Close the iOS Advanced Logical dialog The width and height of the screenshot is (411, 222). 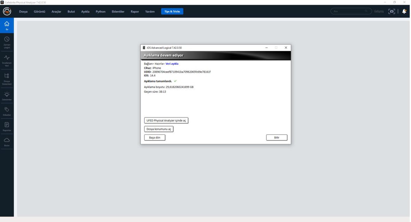tap(286, 48)
